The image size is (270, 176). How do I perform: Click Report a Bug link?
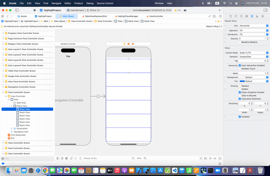(214, 26)
